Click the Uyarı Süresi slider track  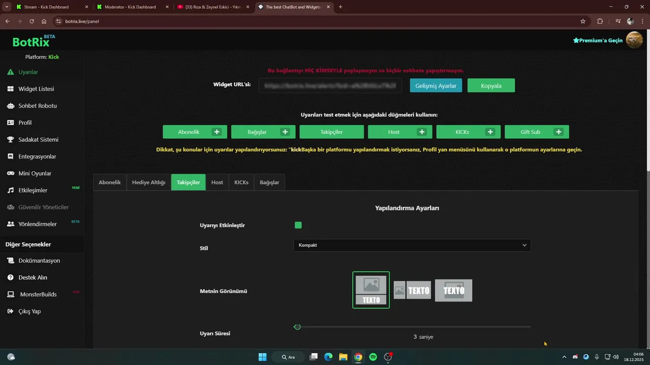pos(412,327)
